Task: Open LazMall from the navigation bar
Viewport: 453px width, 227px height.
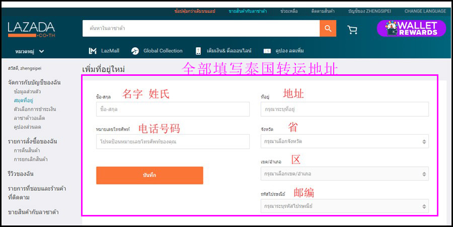Action: (105, 51)
